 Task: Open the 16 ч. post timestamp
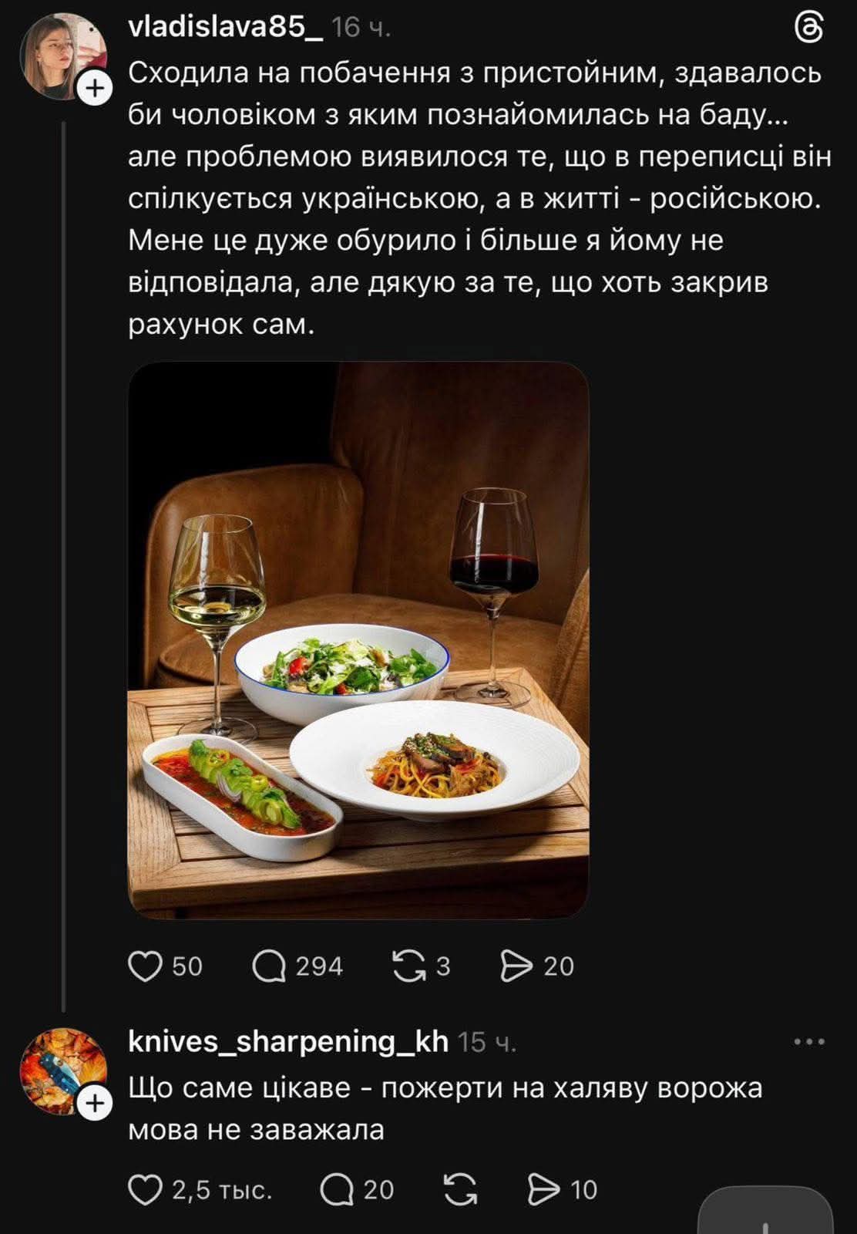click(361, 29)
